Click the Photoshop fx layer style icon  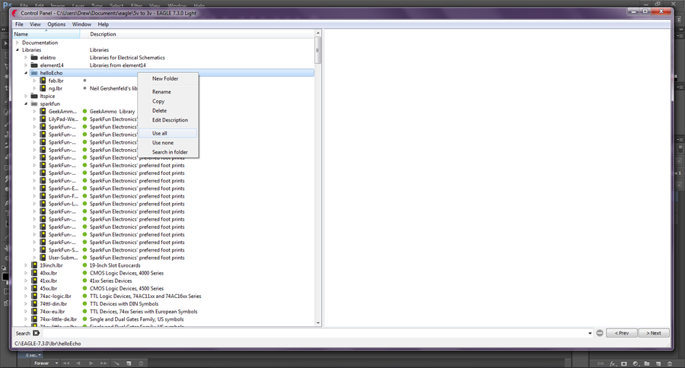[x=613, y=363]
